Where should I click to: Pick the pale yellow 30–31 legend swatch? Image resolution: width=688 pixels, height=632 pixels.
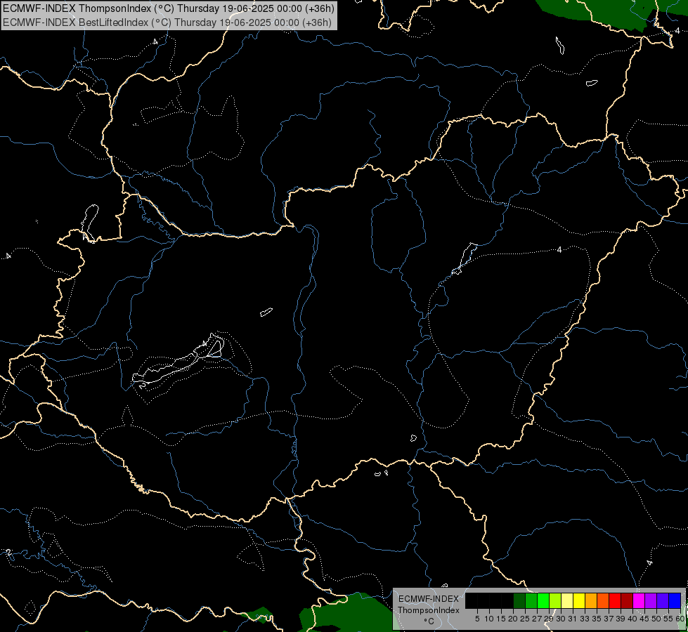(567, 600)
